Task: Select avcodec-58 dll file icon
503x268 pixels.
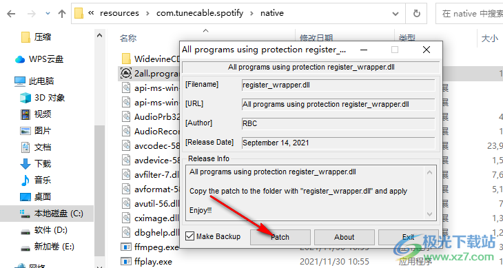Action: coord(126,146)
